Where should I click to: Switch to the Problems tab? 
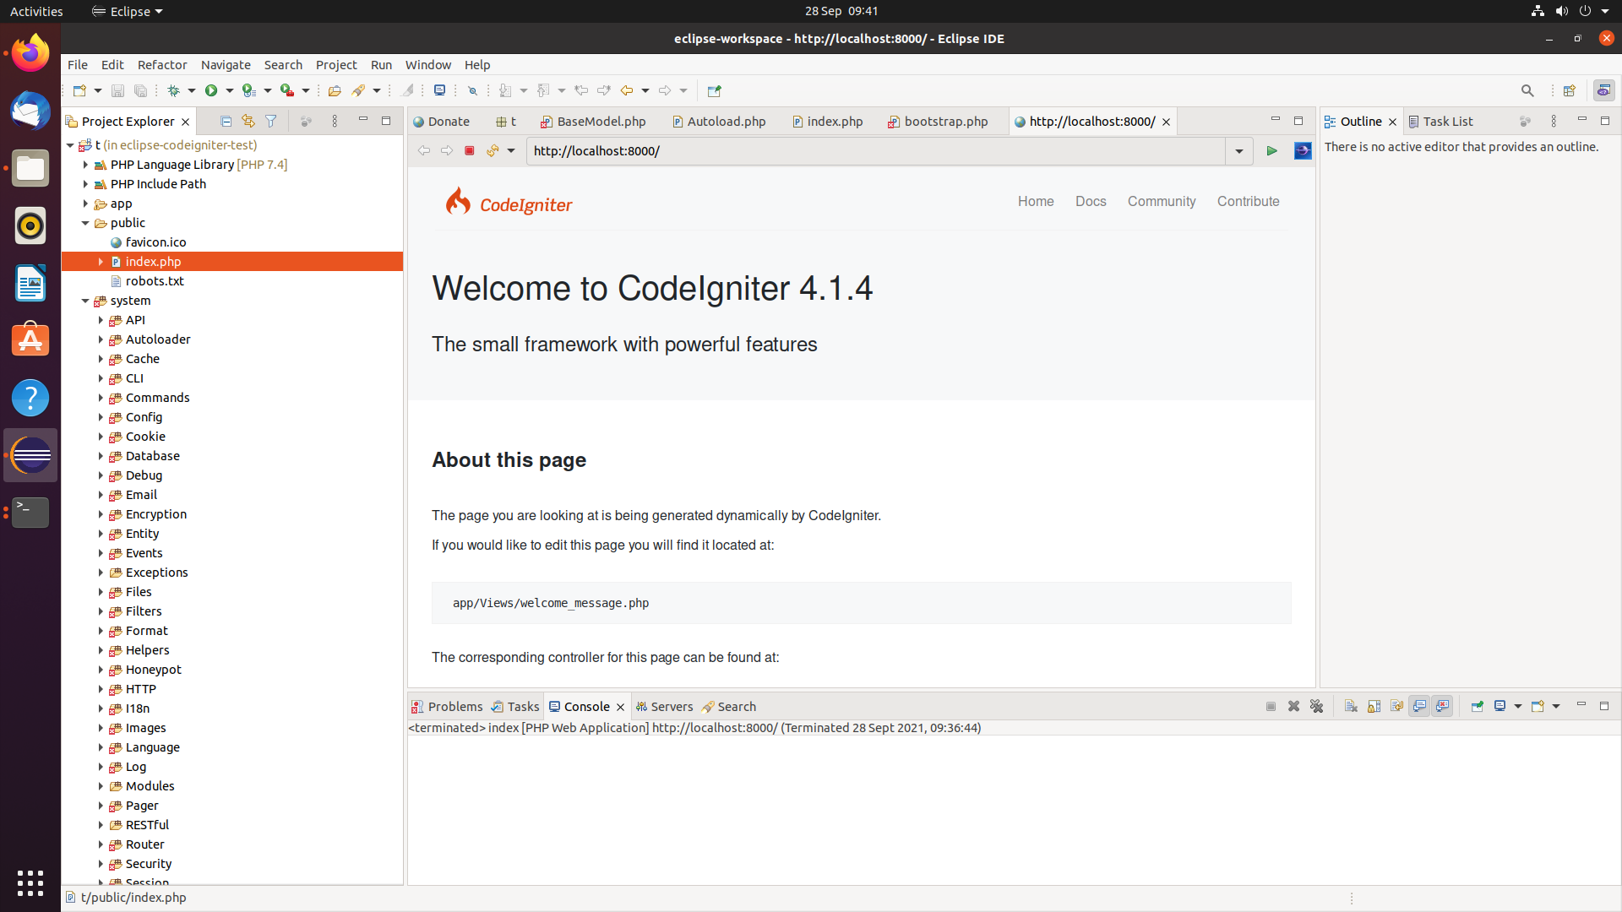[x=447, y=706]
